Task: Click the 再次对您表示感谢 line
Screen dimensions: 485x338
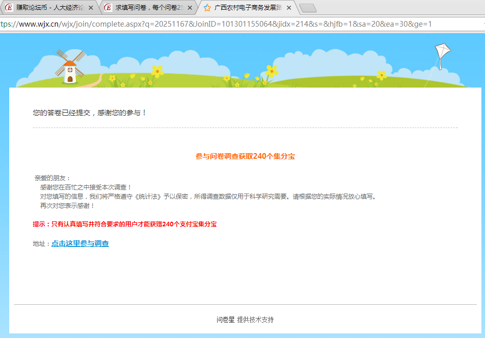Action: (67, 205)
